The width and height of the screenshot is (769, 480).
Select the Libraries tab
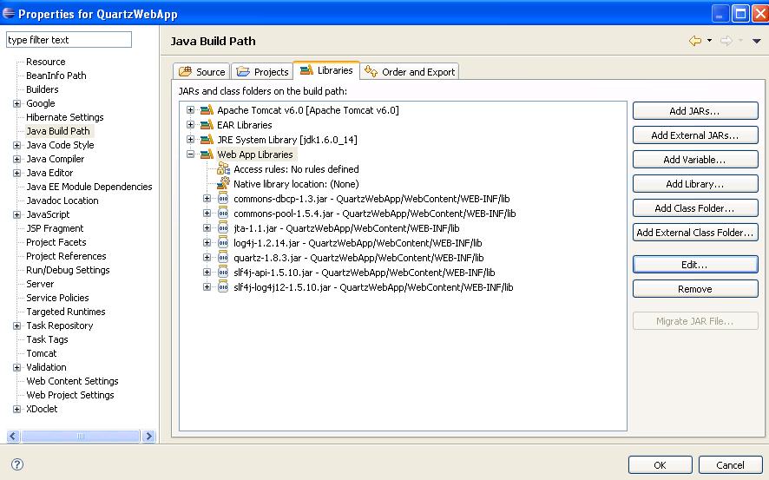click(326, 70)
